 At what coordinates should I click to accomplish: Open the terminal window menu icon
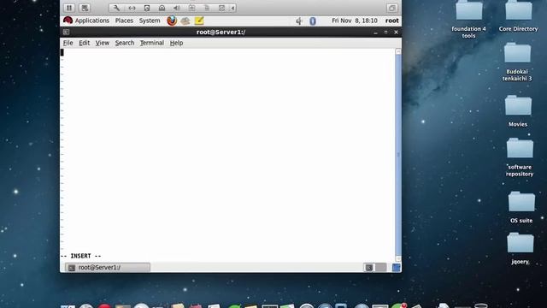tap(66, 33)
